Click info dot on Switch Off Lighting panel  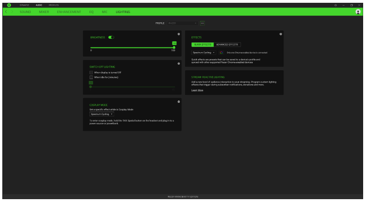179,63
